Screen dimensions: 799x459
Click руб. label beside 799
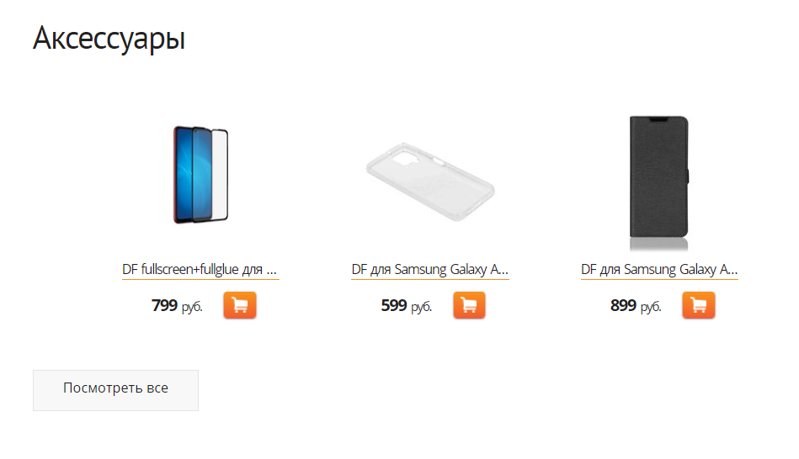point(192,307)
